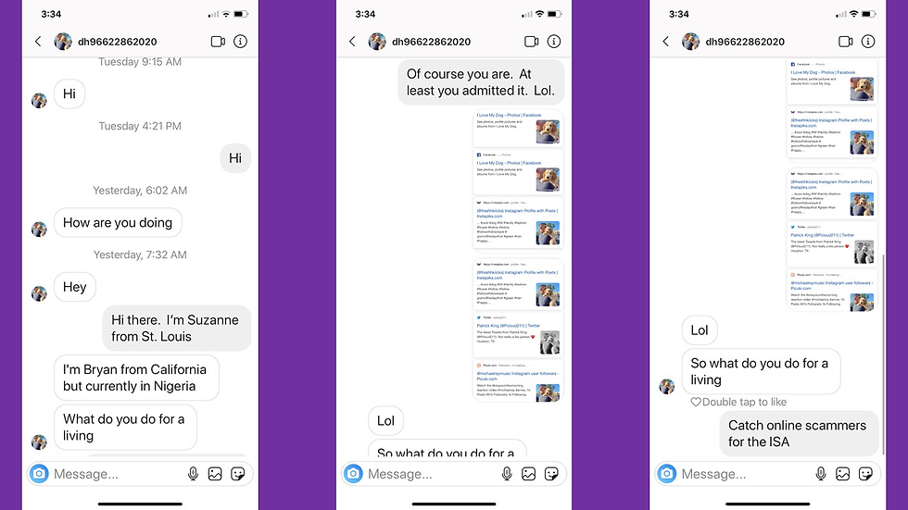908x510 pixels.
Task: Open photo gallery icon in right message bar
Action: pos(842,474)
